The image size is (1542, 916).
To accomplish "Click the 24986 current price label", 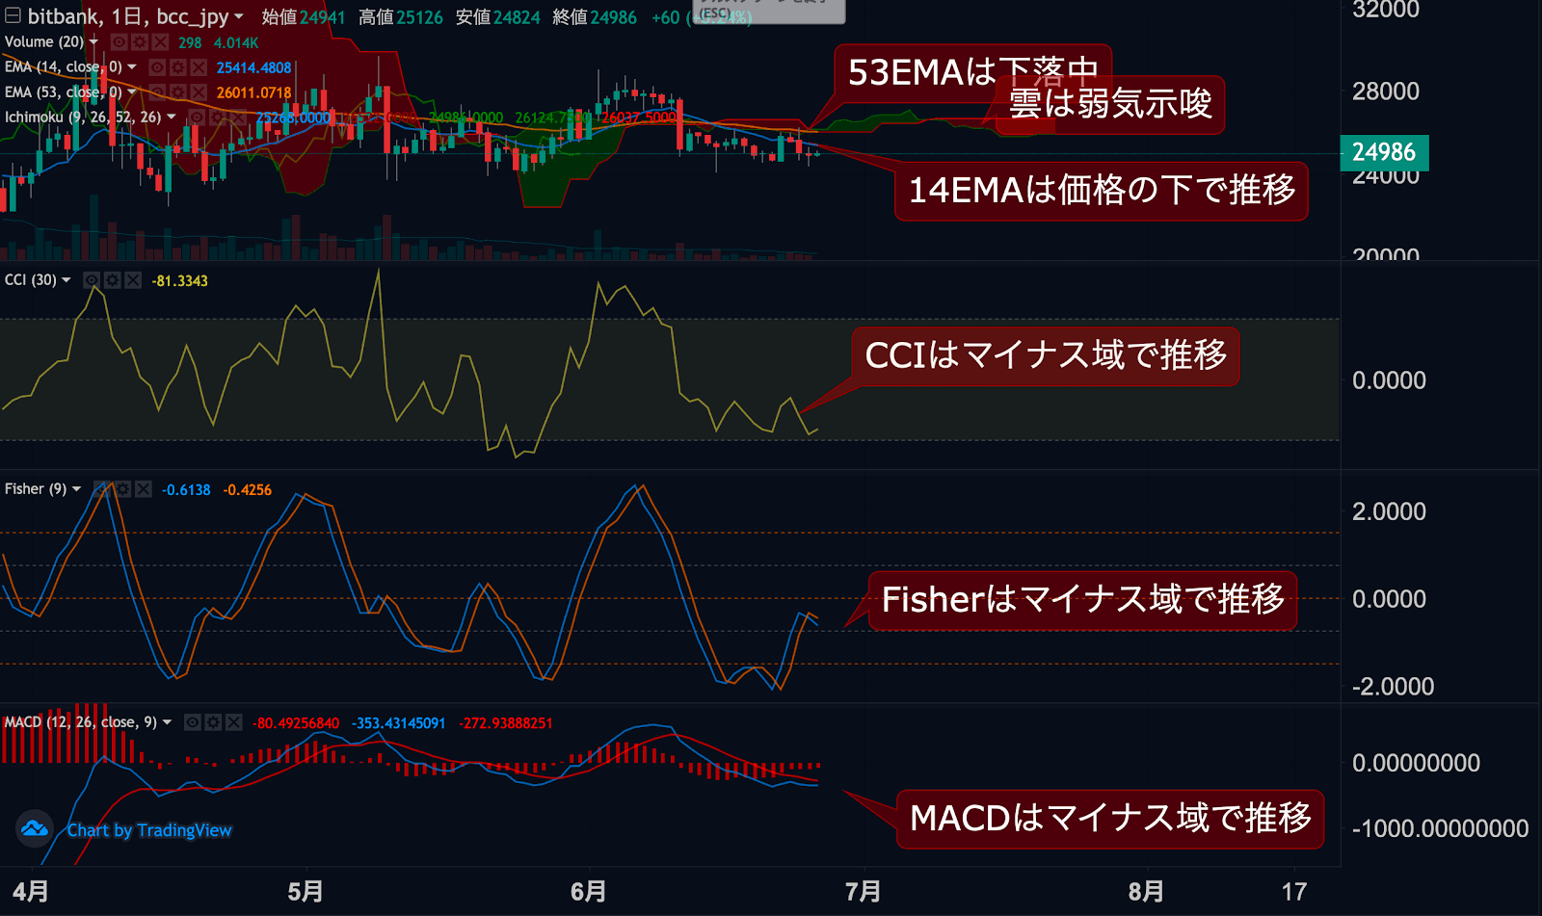I will click(x=1384, y=152).
